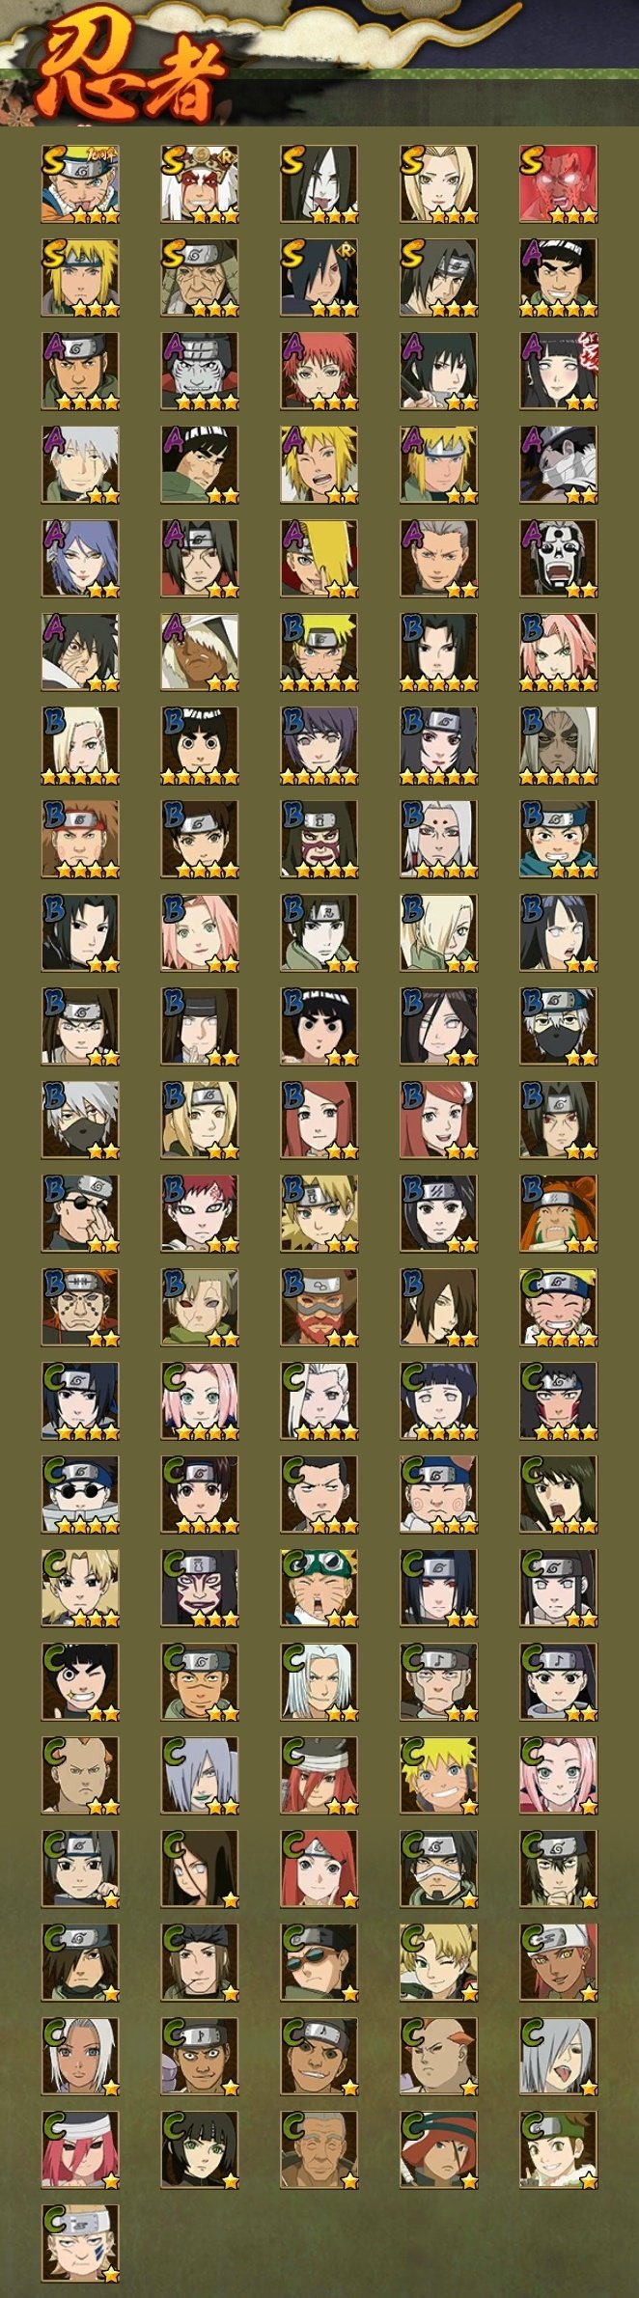Select the S-rank Jiraiya ninja portrait

pyautogui.click(x=199, y=184)
